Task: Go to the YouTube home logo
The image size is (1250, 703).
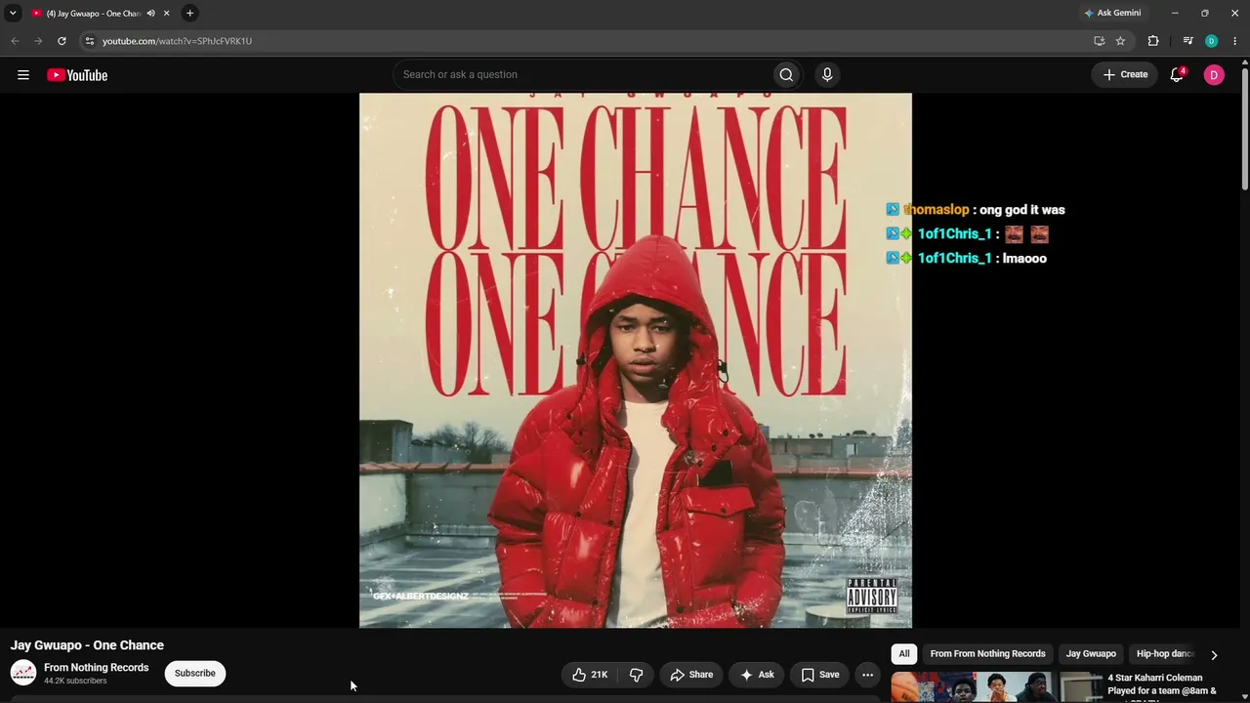Action: 77,75
